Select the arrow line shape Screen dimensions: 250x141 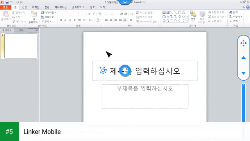(x=176, y=13)
